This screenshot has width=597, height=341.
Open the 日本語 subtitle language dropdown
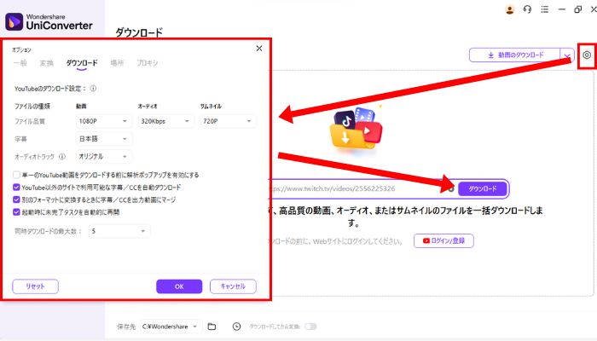[x=103, y=139]
